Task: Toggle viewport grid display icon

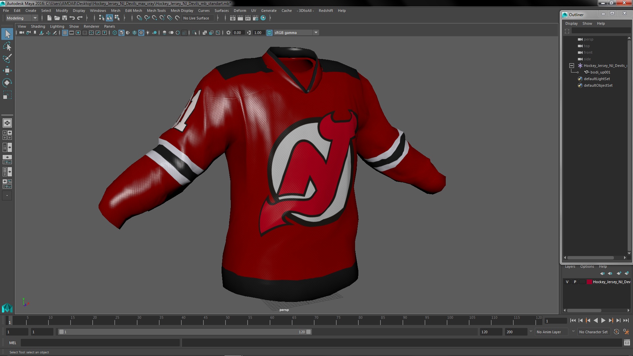Action: coord(65,33)
